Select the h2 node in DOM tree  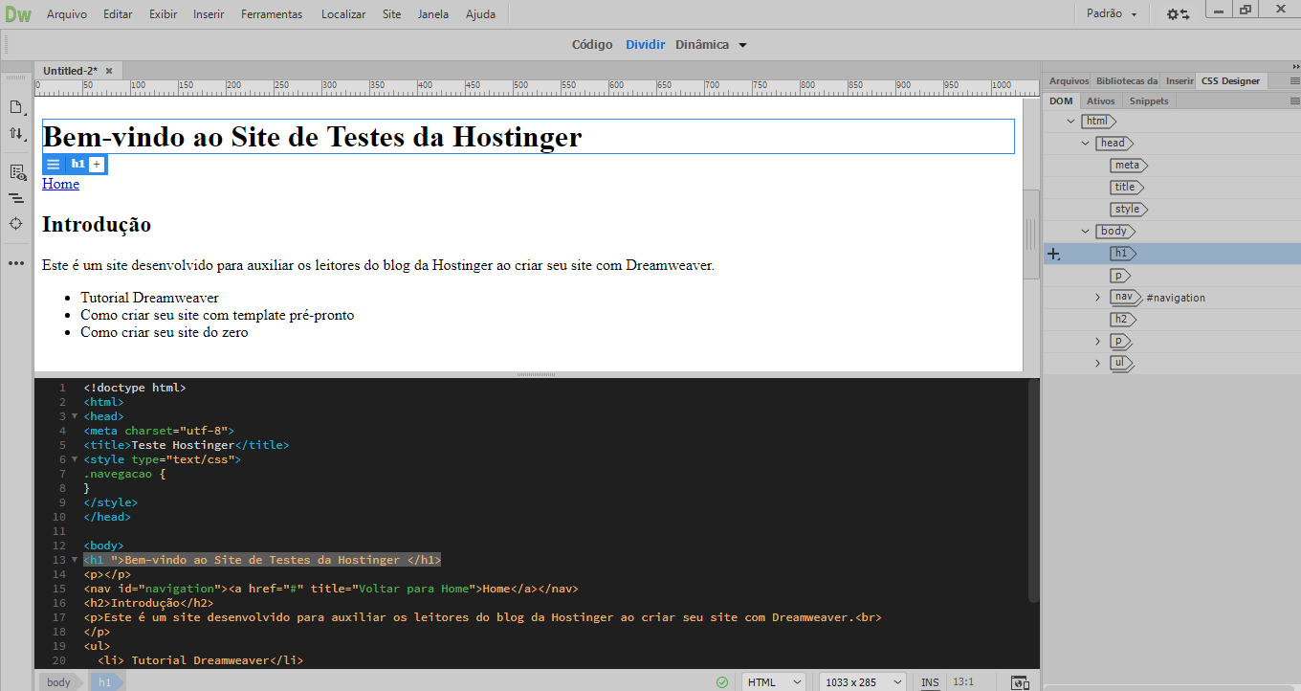(1123, 320)
